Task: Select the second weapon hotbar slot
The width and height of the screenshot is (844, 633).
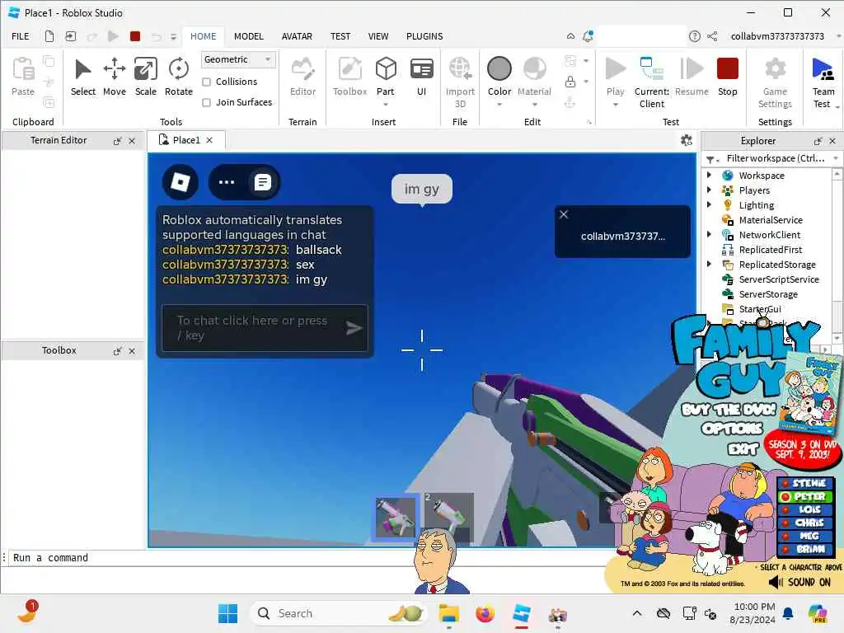Action: point(449,516)
